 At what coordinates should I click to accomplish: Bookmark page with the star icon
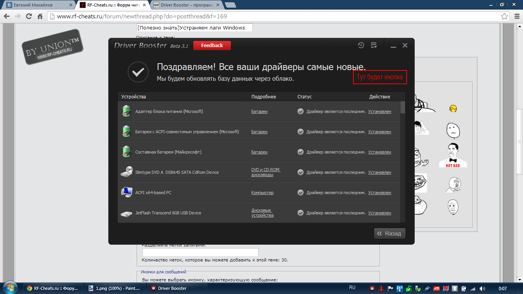(505, 16)
